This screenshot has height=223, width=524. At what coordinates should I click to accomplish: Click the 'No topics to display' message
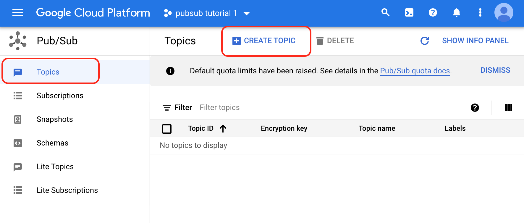(x=193, y=145)
